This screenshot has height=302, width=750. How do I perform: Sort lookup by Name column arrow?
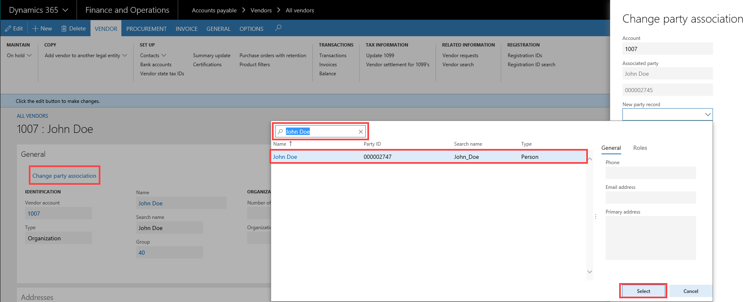pos(290,144)
